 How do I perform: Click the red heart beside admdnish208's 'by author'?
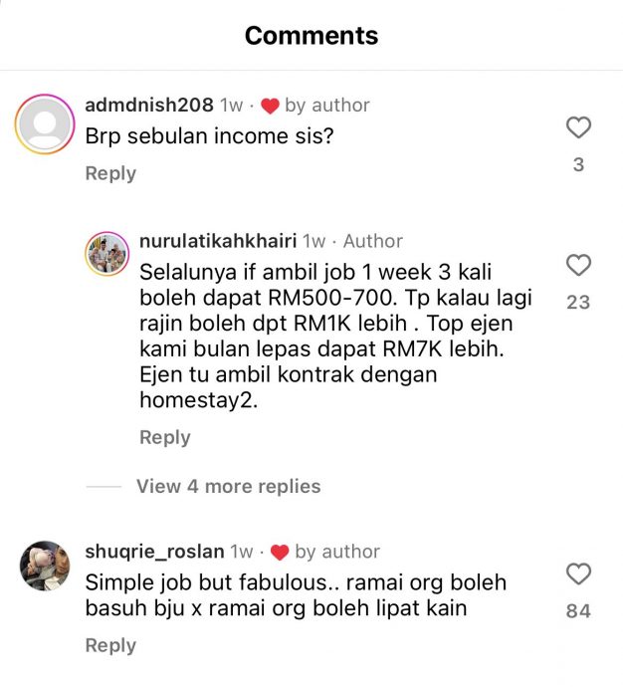270,106
